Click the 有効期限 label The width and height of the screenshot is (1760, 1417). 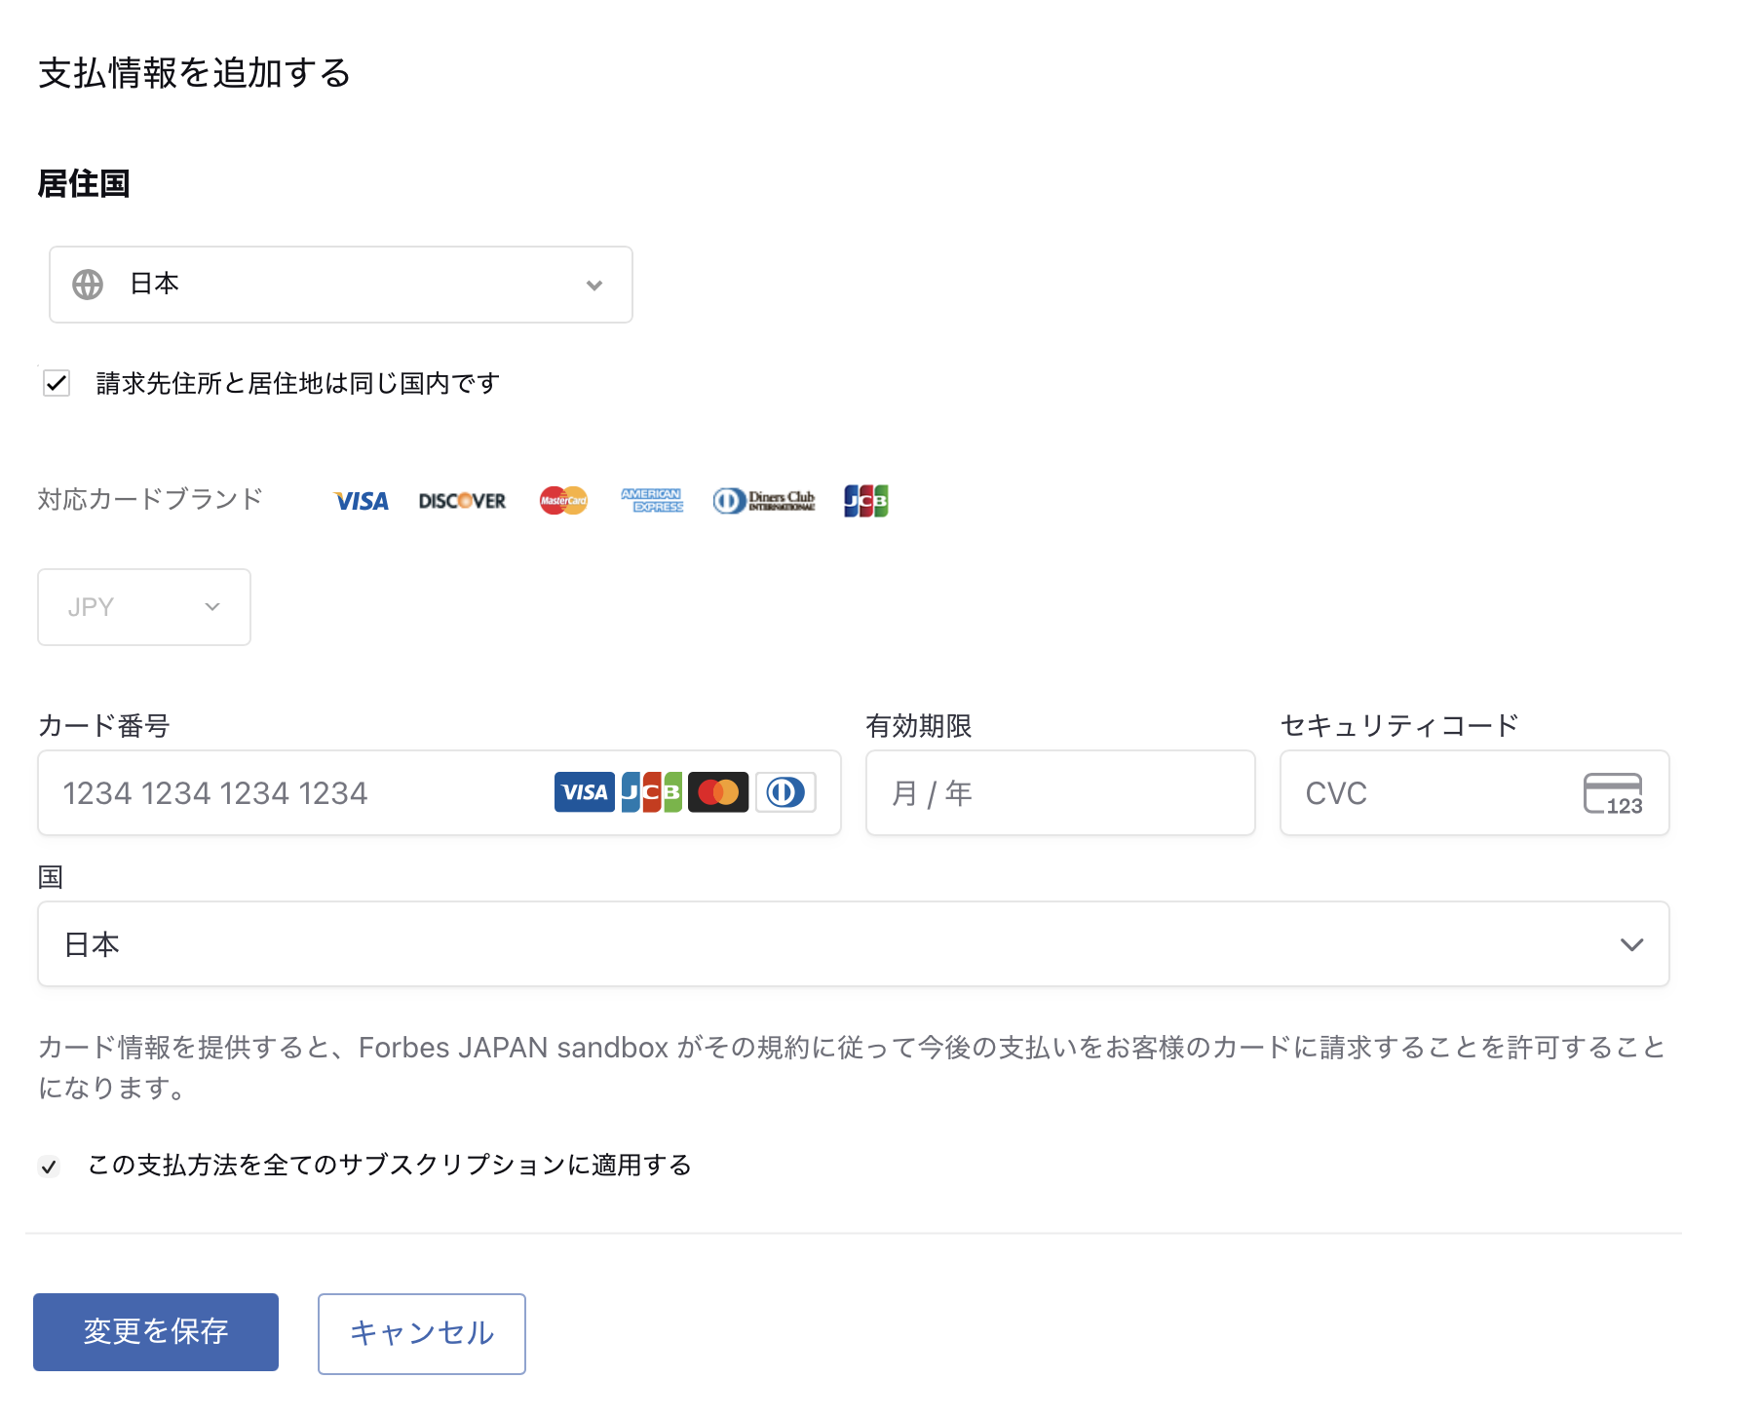(x=918, y=725)
